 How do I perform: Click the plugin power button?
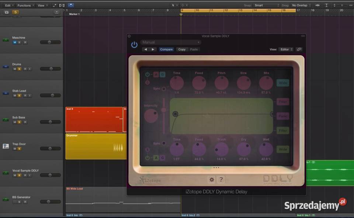coord(134,44)
